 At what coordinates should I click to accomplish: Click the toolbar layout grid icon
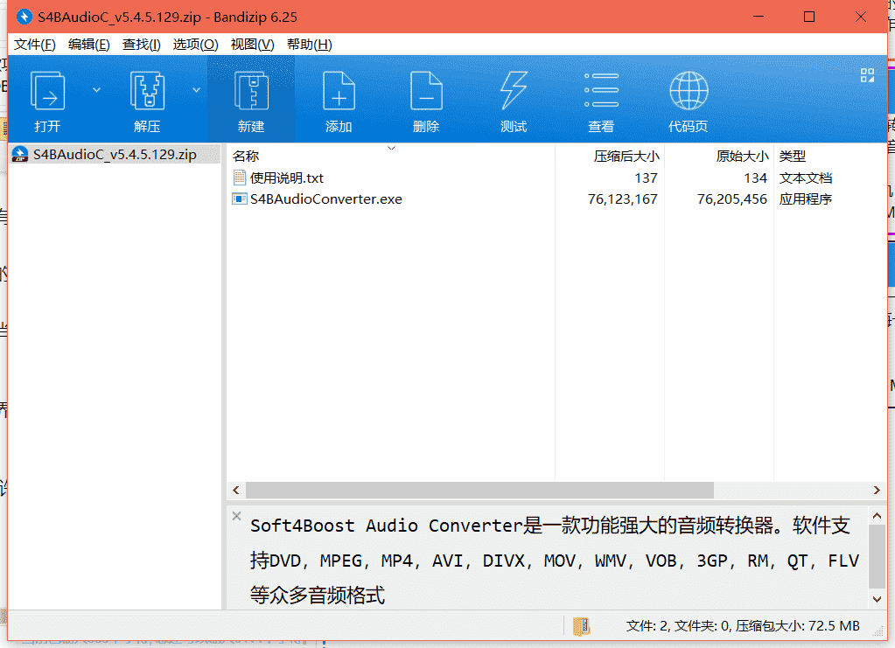(x=867, y=75)
